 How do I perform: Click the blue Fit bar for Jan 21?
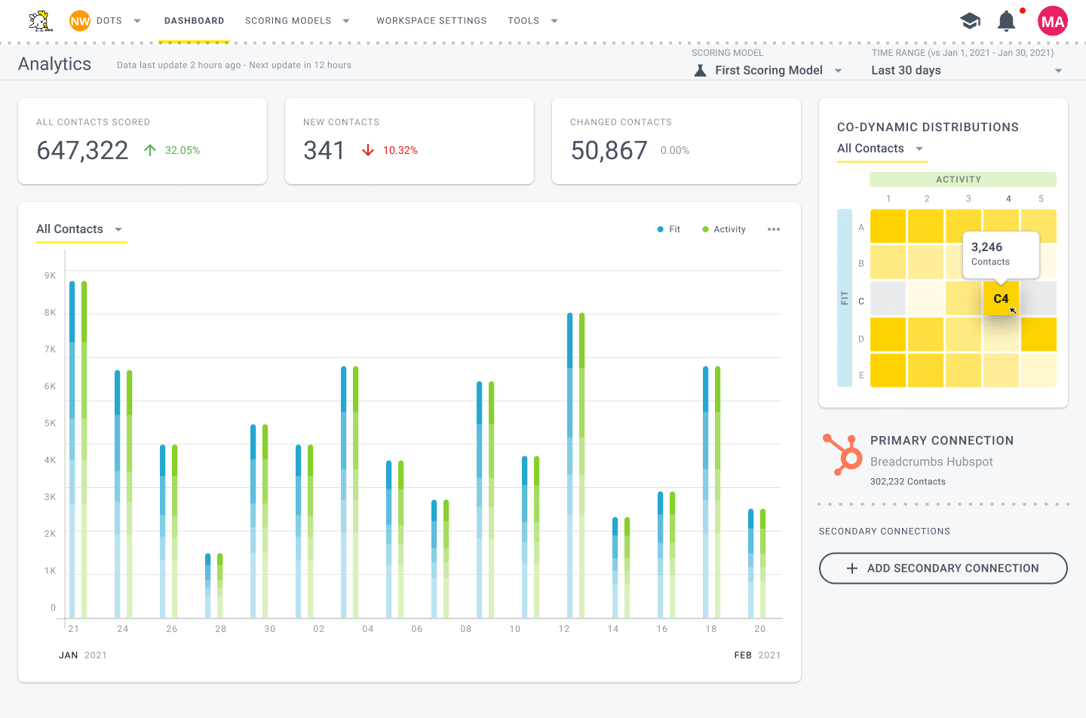72,450
